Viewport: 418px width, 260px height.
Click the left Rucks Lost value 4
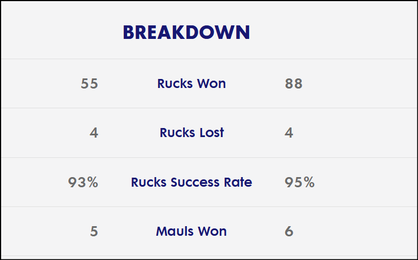pyautogui.click(x=94, y=133)
